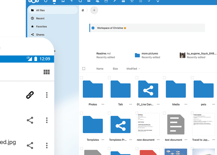
Task: Check the pets folder checkbox
Action: (x=192, y=78)
